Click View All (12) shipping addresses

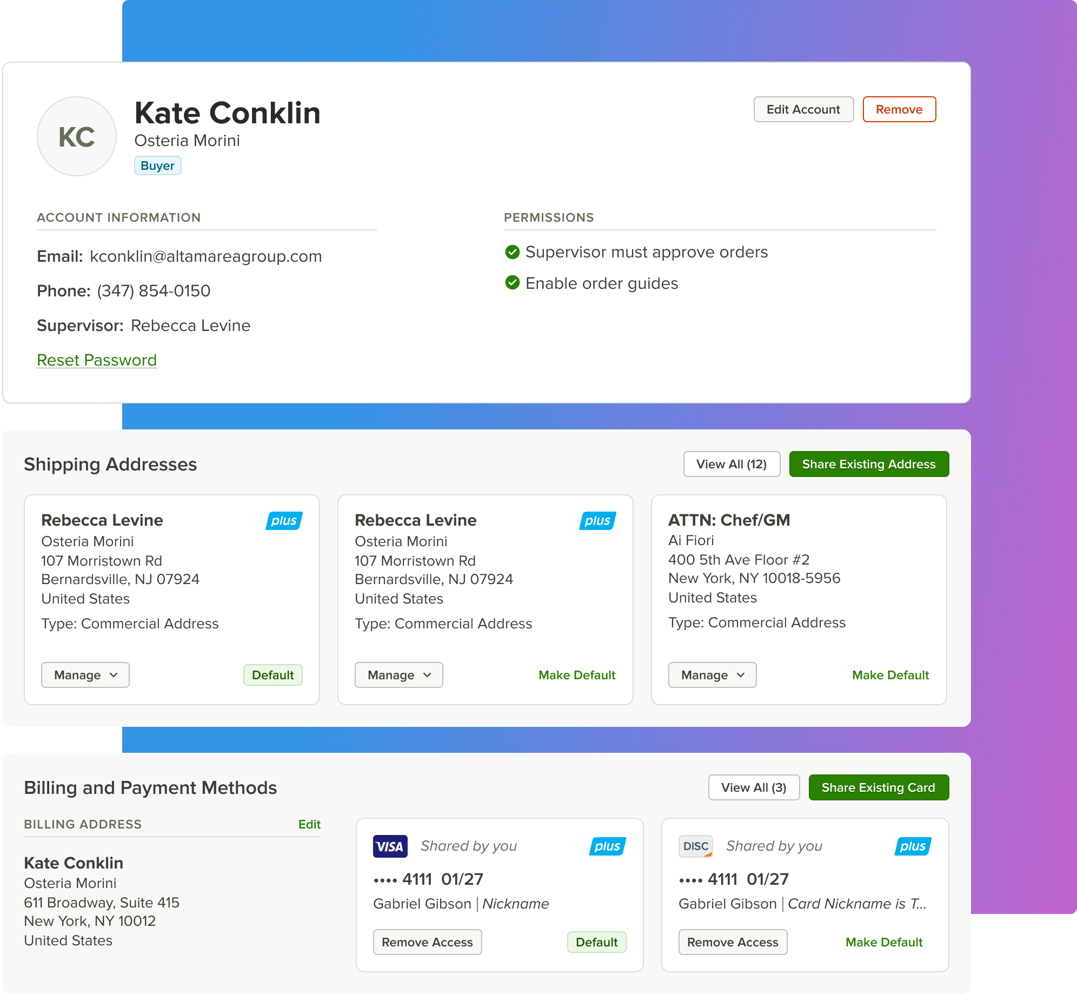click(731, 464)
